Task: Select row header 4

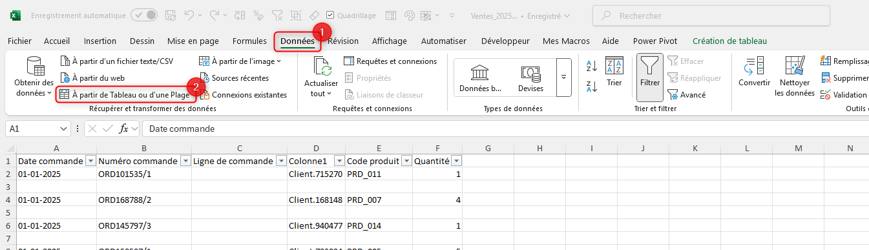Action: 8,200
